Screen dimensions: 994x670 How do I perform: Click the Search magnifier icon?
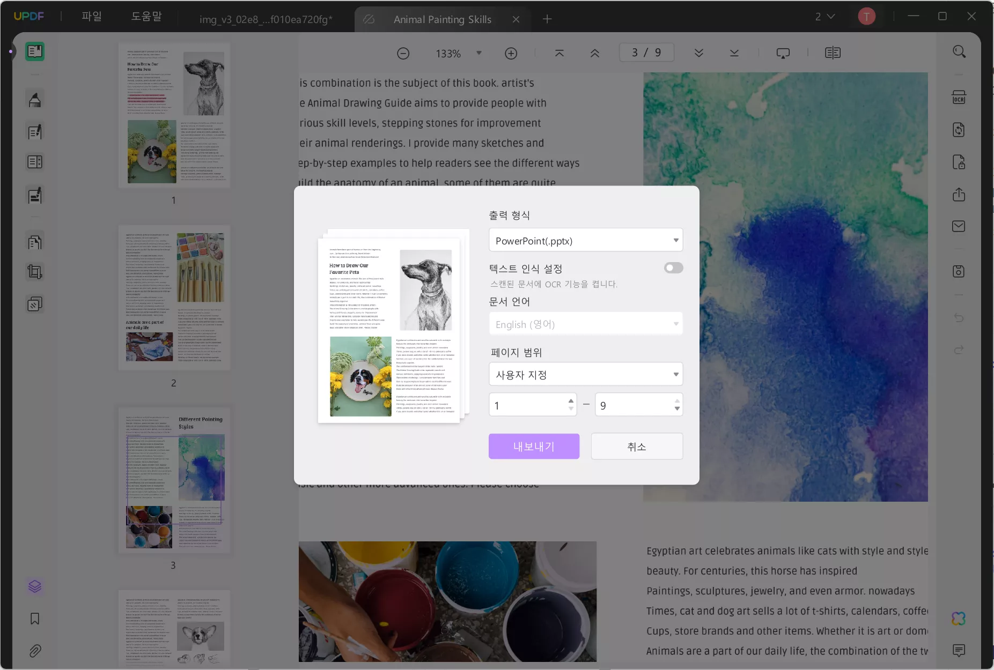click(959, 51)
